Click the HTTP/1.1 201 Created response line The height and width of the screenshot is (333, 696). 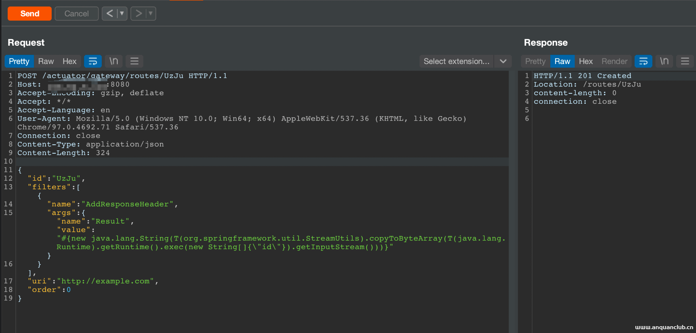582,76
